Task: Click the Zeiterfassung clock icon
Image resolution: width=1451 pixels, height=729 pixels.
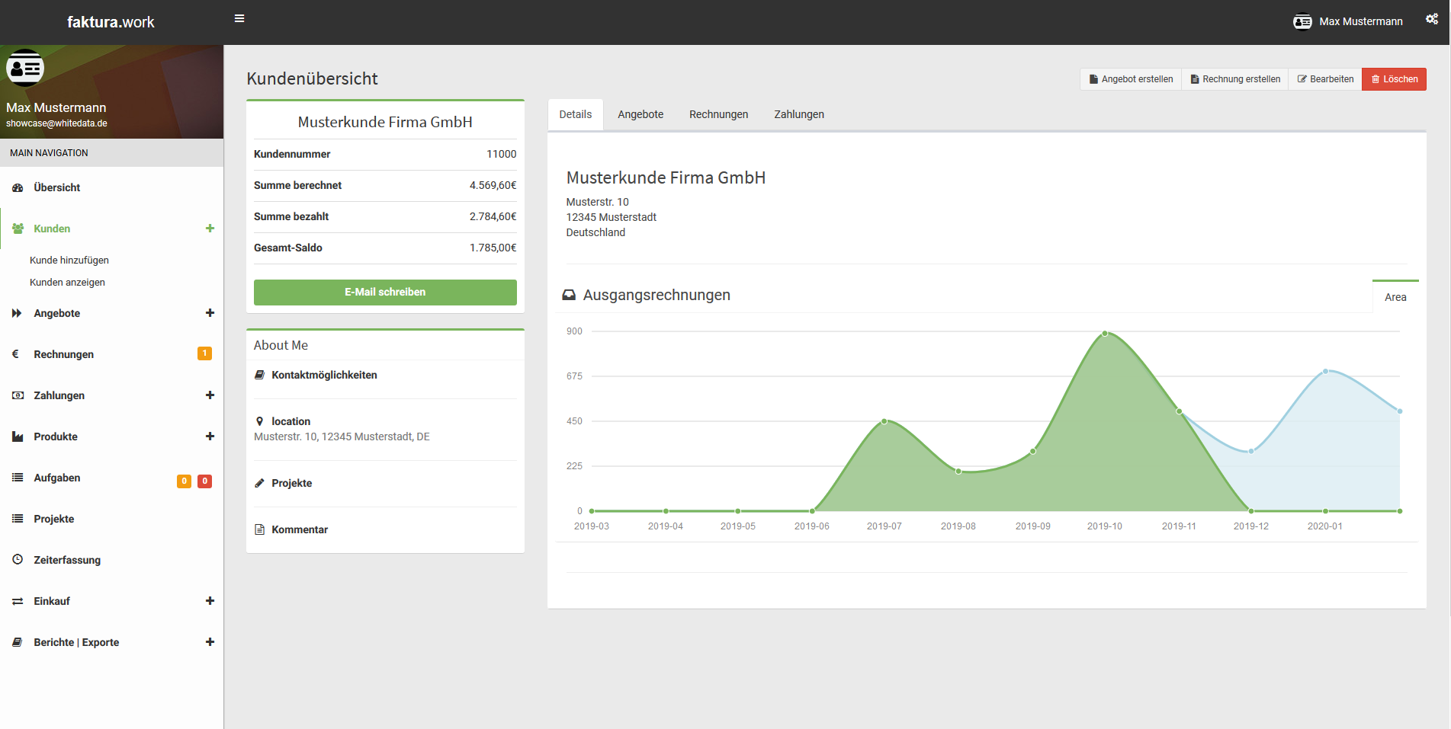Action: [18, 559]
